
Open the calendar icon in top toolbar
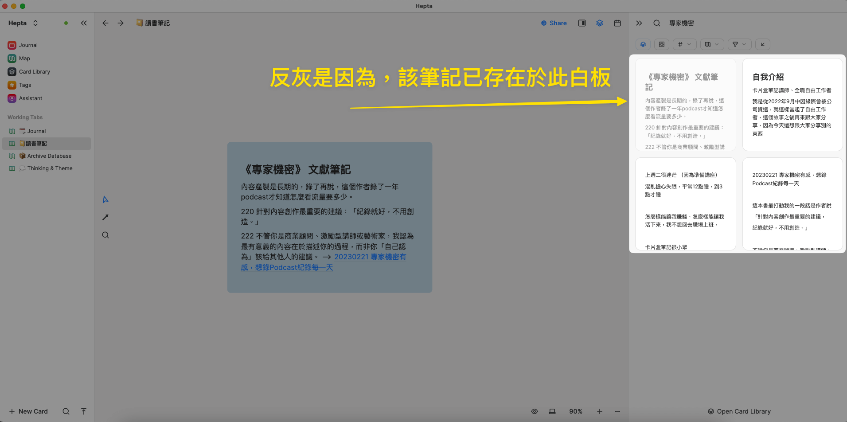pos(617,23)
